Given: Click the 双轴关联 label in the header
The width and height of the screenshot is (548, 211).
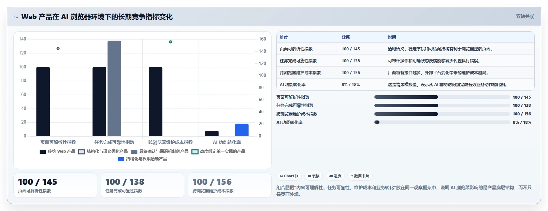Looking at the screenshot, I should [525, 16].
